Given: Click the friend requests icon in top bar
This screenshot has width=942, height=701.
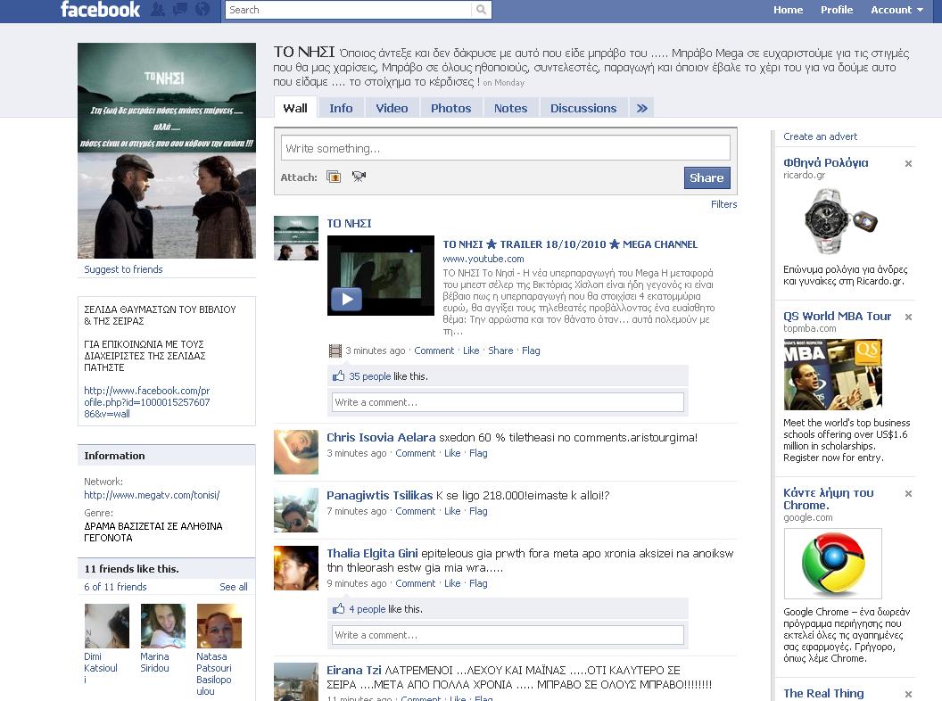Looking at the screenshot, I should 158,10.
